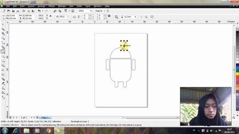The image size is (239, 134).
Task: Copy the selected object
Action: pos(29,11)
